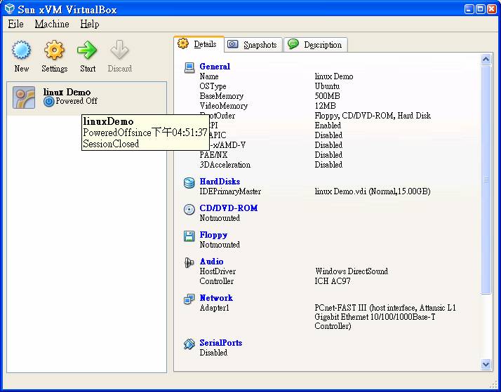Click the 'ICH AC97' controller value
This screenshot has width=501, height=392.
(x=333, y=281)
